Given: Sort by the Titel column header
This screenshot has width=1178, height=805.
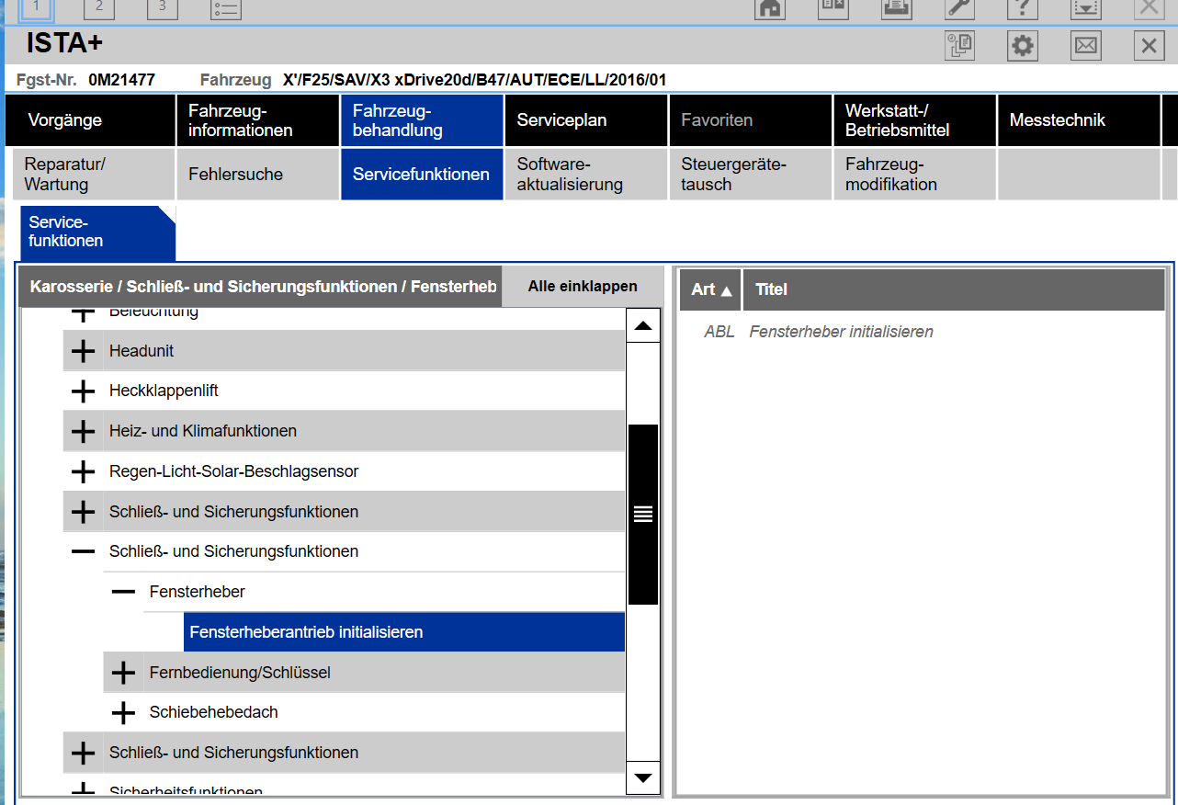Looking at the screenshot, I should 953,289.
